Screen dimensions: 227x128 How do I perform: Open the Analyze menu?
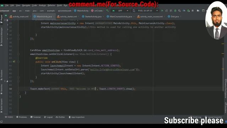coord(42,5)
